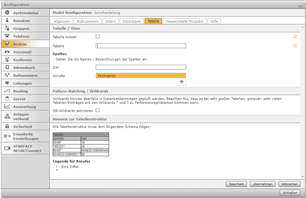Click the Voicemail tape icon
306x198 pixels.
coord(7,52)
